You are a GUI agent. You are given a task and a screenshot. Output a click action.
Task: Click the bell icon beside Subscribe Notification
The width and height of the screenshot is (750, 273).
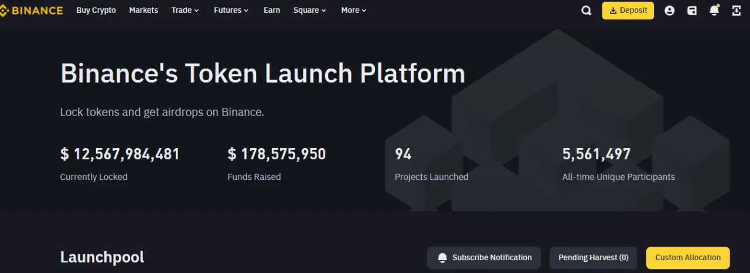(x=442, y=258)
